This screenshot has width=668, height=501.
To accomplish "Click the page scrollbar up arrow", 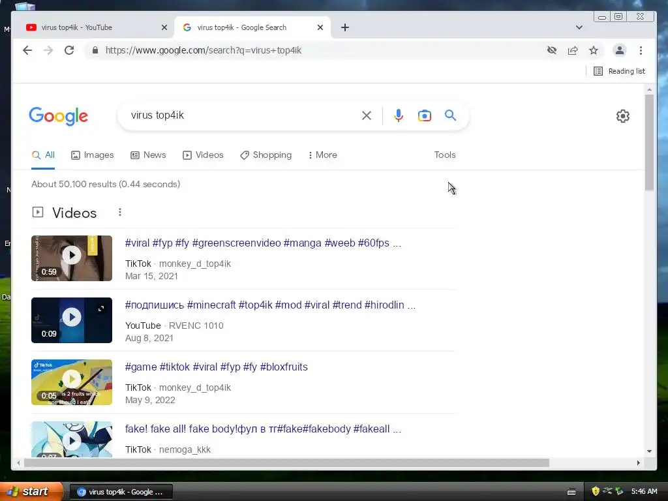I will click(x=649, y=89).
